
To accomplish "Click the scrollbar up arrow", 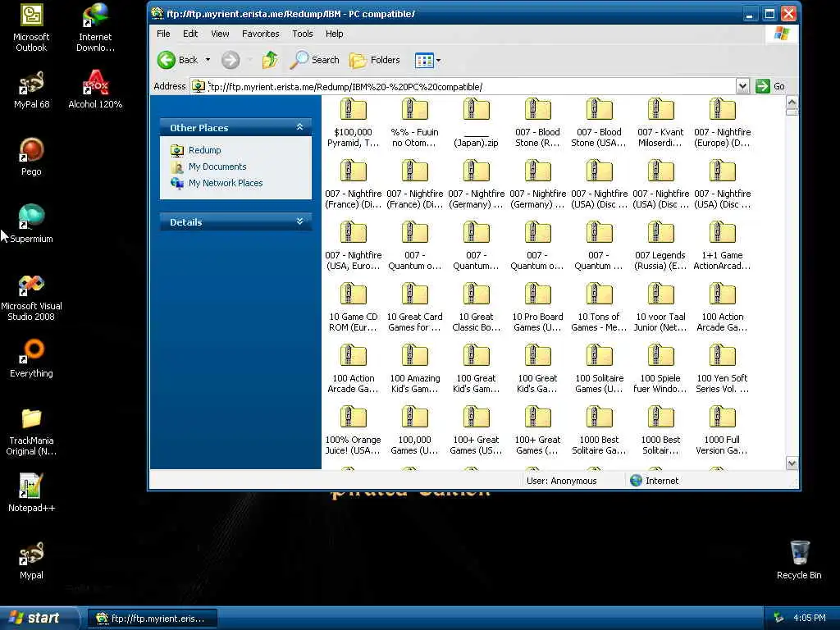I will pyautogui.click(x=792, y=101).
